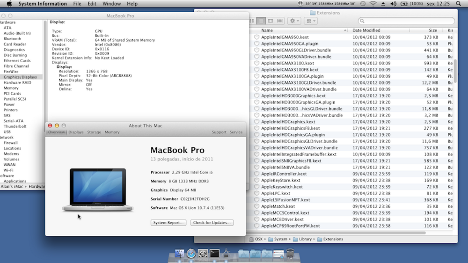The height and width of the screenshot is (263, 468).
Task: Open System Preferences in the dock
Action: tap(203, 254)
